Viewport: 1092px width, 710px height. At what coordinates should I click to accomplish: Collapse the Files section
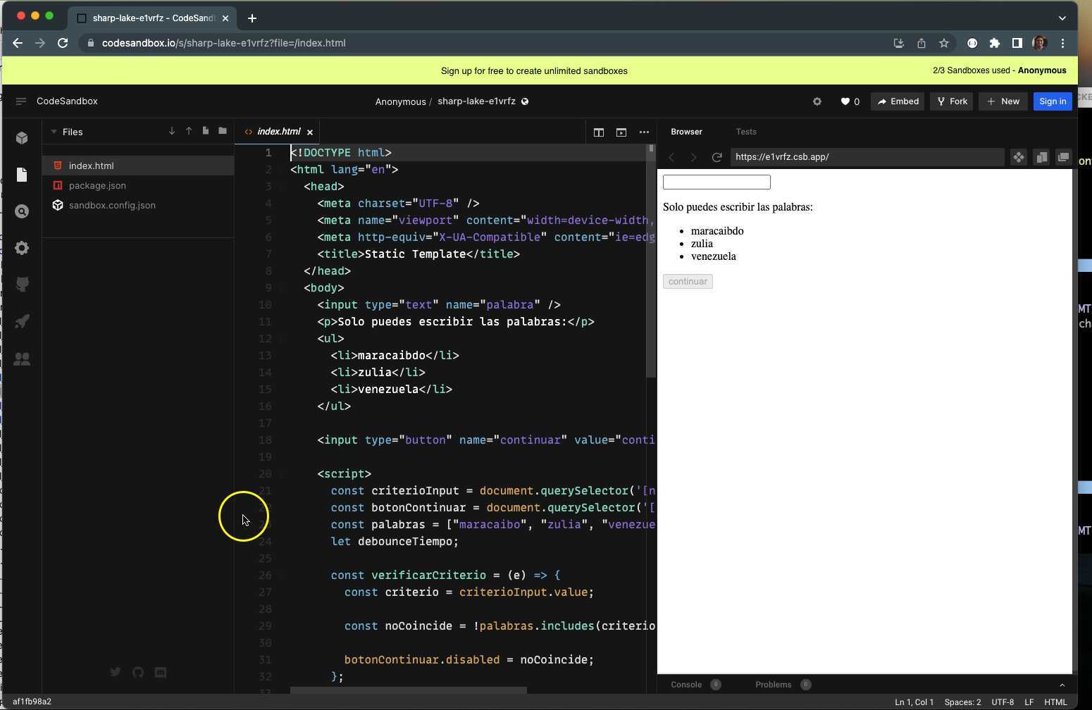point(54,132)
